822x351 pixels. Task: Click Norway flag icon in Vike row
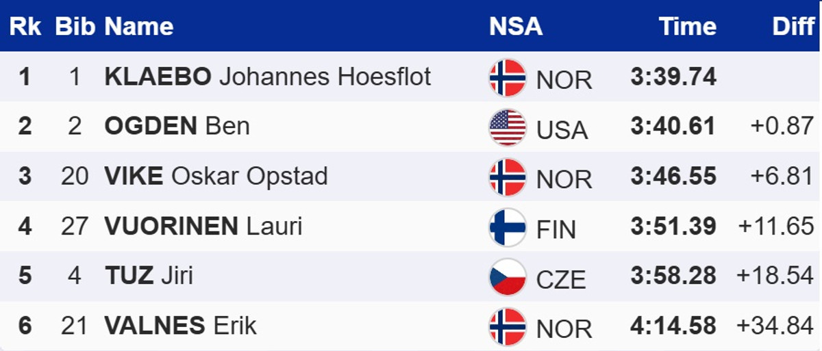tap(508, 177)
